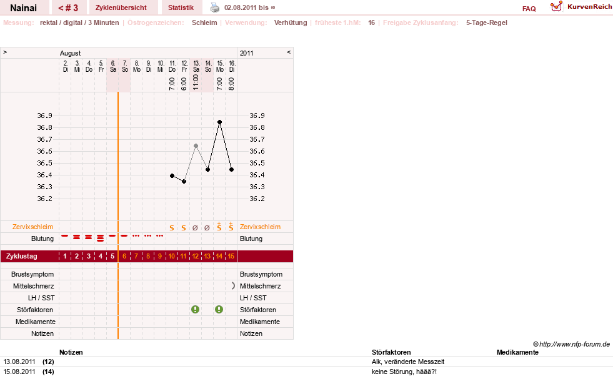Click the note row dated 13.08.2011
Screen dimensions: 613x389
coord(306,362)
